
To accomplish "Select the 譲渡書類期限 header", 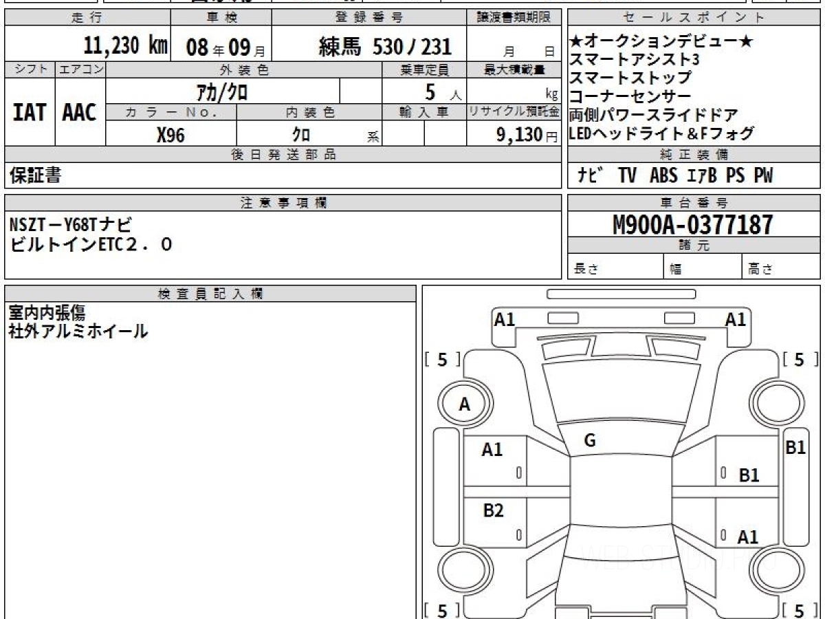I will tap(514, 18).
